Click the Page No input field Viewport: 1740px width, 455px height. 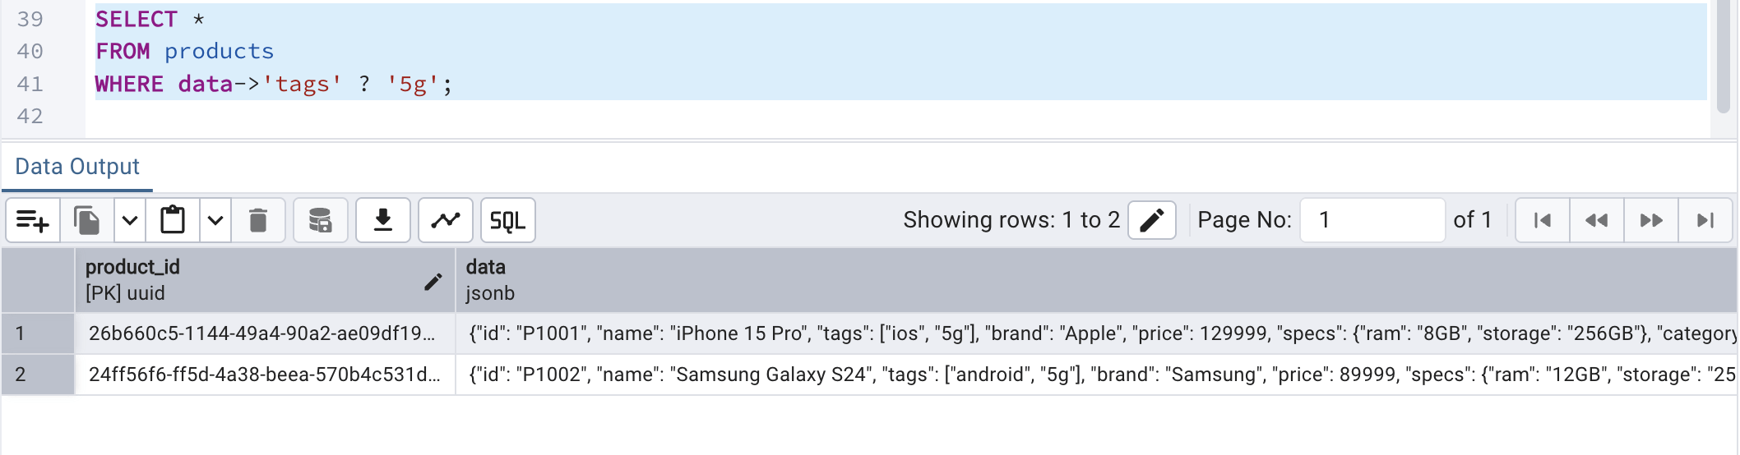(1372, 220)
